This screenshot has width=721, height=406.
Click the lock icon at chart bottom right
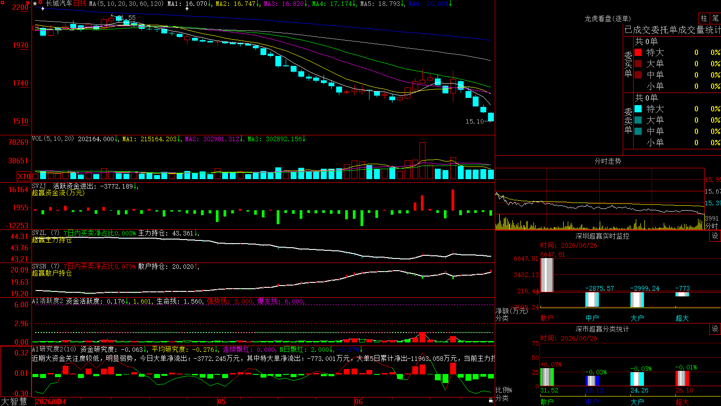click(491, 401)
